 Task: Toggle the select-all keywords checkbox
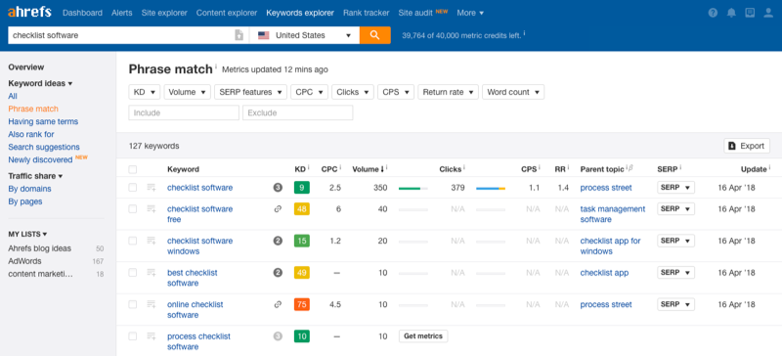point(133,170)
